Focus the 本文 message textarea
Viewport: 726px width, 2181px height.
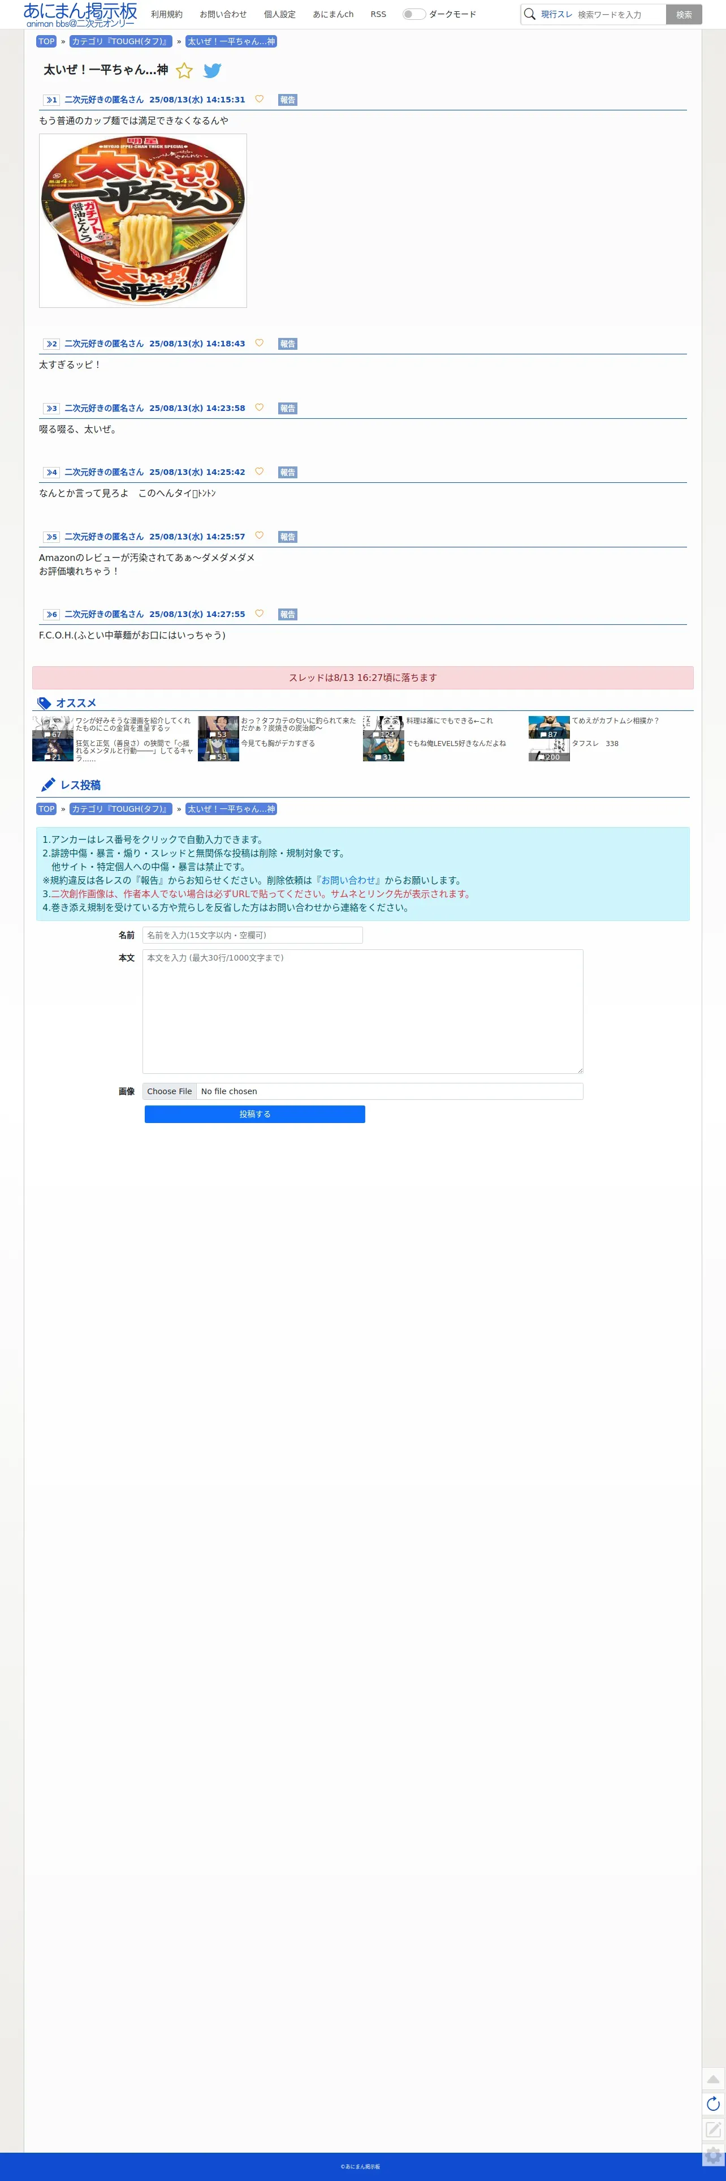(x=362, y=1012)
